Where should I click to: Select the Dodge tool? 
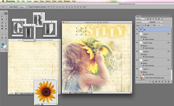pos(6,31)
